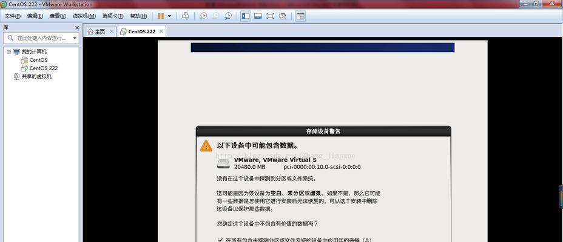This screenshot has width=563, height=242.
Task: Click the send Ctrl+Alt+Del icon
Action: [x=185, y=16]
